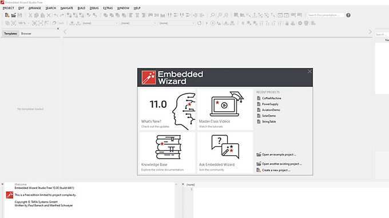Open the PROJECT menu

tap(8, 8)
